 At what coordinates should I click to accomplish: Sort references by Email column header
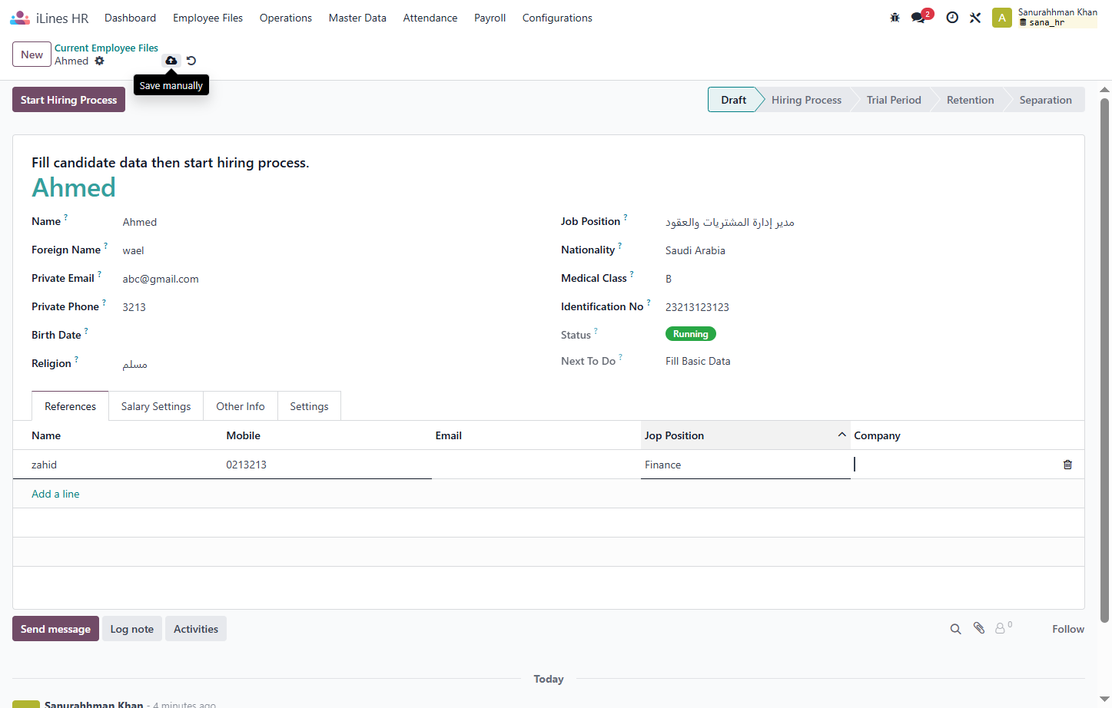click(536, 435)
